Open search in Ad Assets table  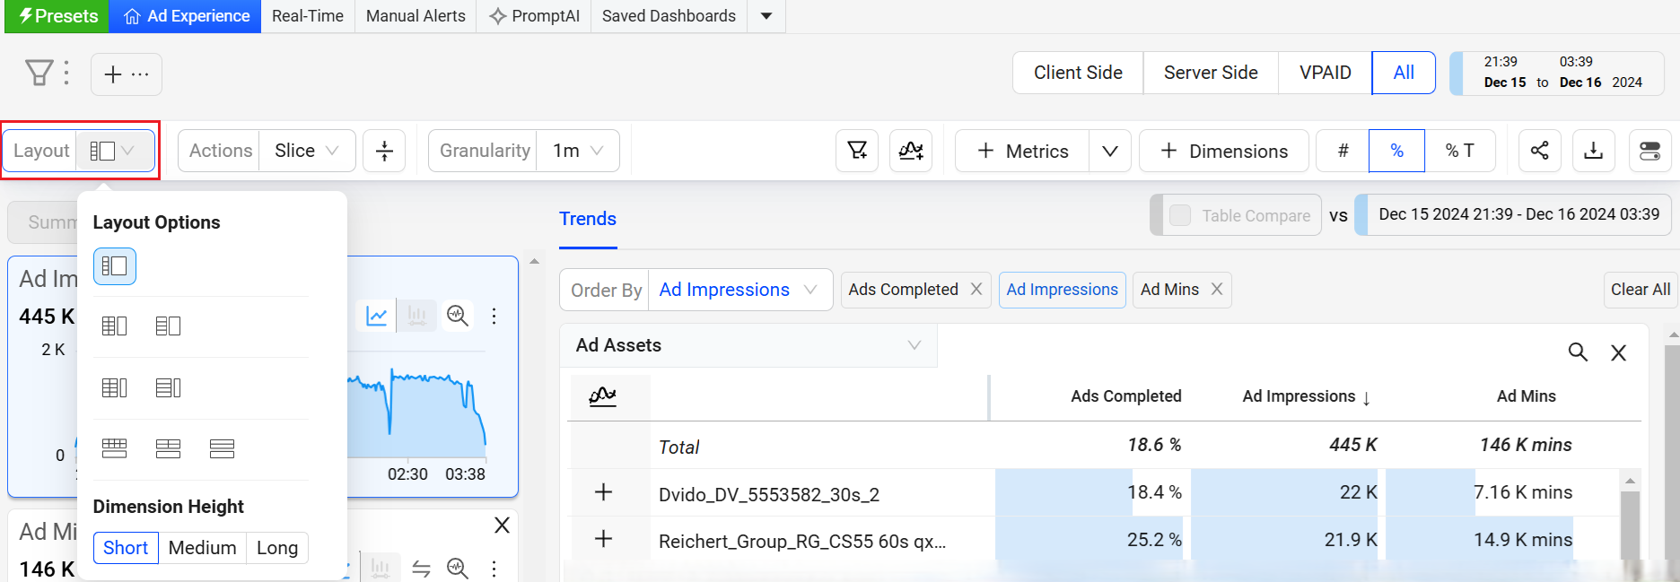(x=1577, y=352)
